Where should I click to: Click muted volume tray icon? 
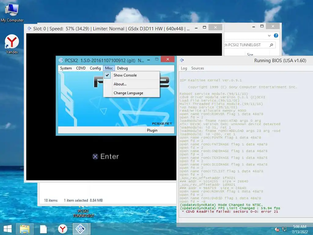pos(277,229)
